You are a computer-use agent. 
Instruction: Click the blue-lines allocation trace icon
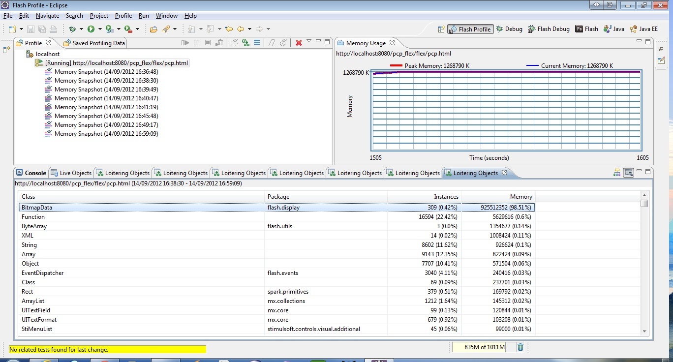[x=257, y=43]
